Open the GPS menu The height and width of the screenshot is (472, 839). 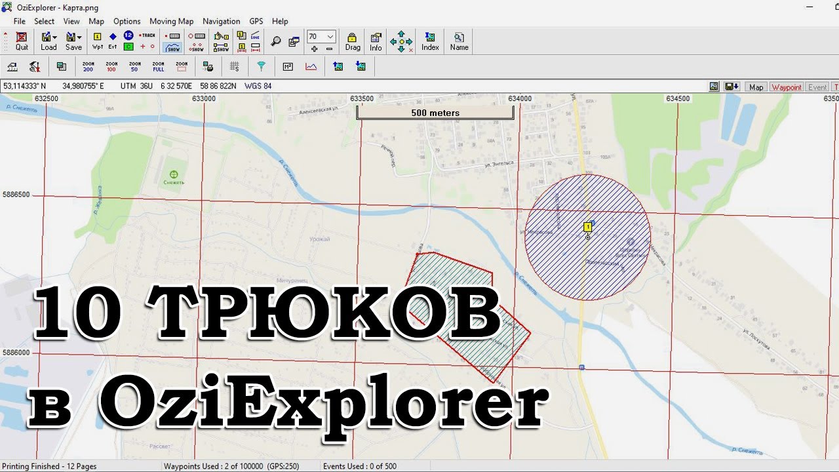tap(256, 21)
